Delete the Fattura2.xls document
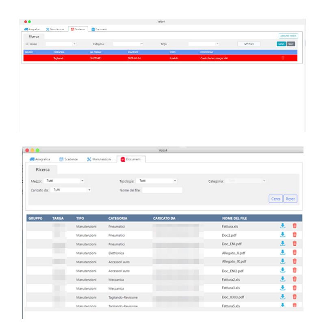Viewport: 325px width, 325px height. (x=295, y=279)
